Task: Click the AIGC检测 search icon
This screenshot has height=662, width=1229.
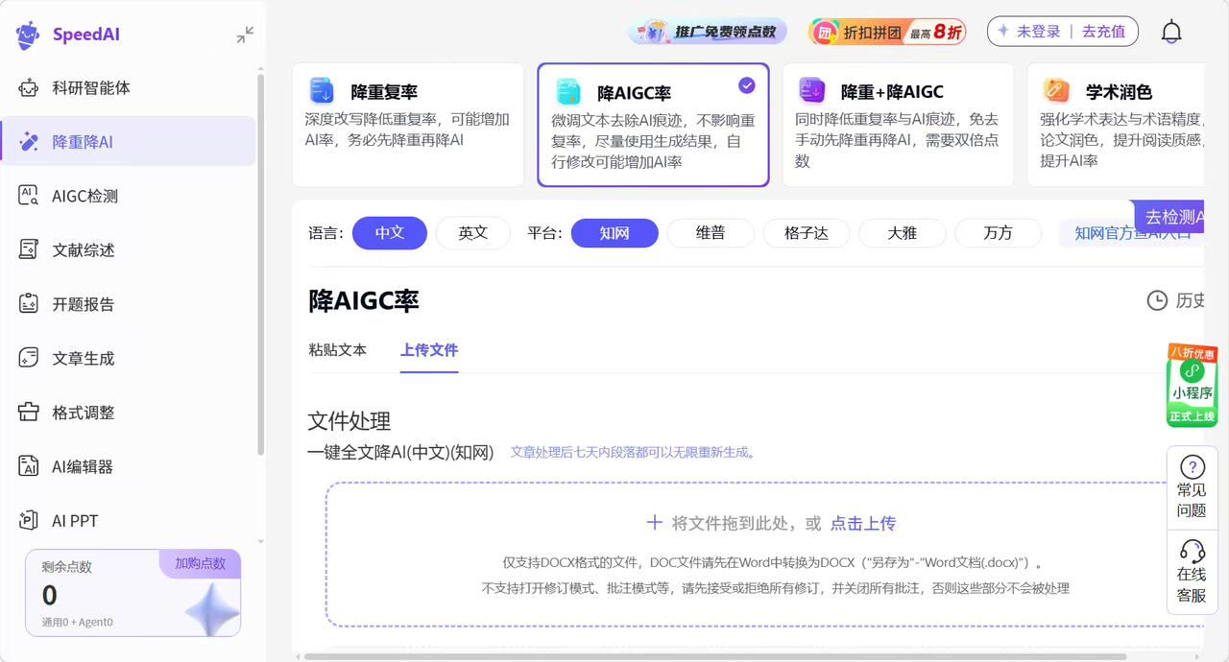Action: coord(29,196)
